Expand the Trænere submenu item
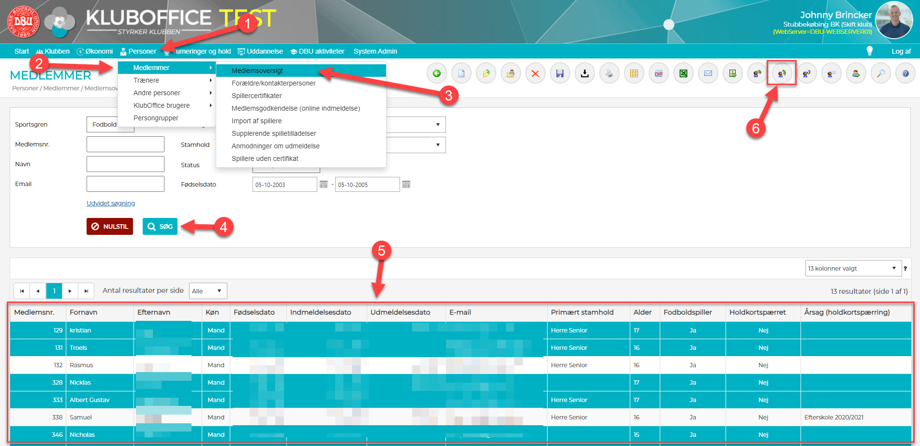This screenshot has height=446, width=920. click(166, 80)
